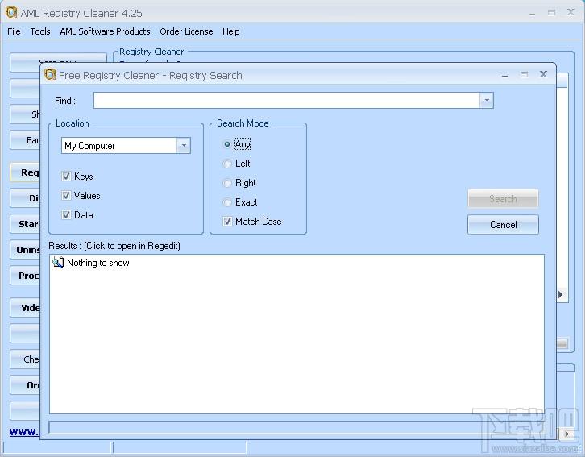Close the Registry Search dialog

[543, 74]
